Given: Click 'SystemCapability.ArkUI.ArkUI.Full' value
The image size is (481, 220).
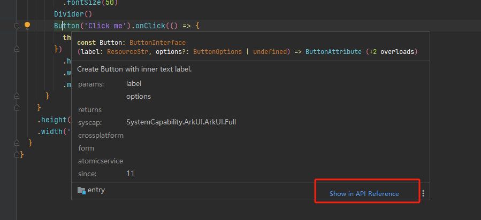Looking at the screenshot, I should (x=181, y=122).
